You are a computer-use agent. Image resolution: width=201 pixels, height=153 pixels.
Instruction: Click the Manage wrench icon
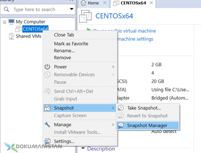tap(47, 124)
